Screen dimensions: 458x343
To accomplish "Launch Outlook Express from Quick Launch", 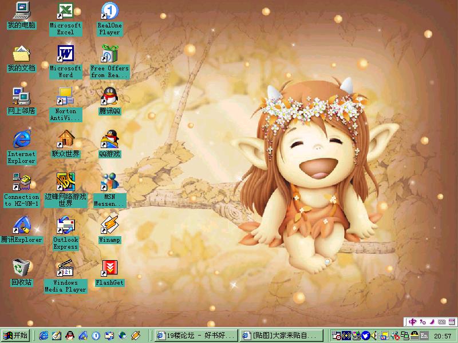I will (x=109, y=336).
